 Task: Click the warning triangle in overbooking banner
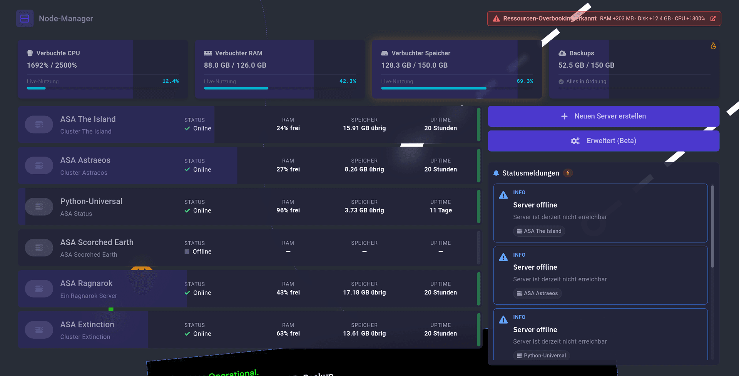click(497, 18)
